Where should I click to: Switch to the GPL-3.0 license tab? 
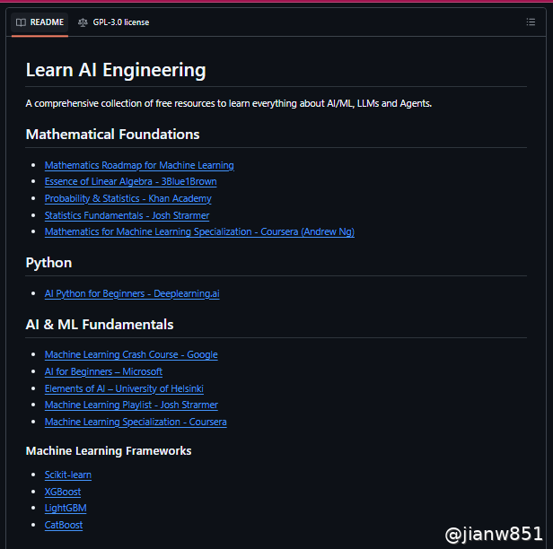[x=113, y=22]
